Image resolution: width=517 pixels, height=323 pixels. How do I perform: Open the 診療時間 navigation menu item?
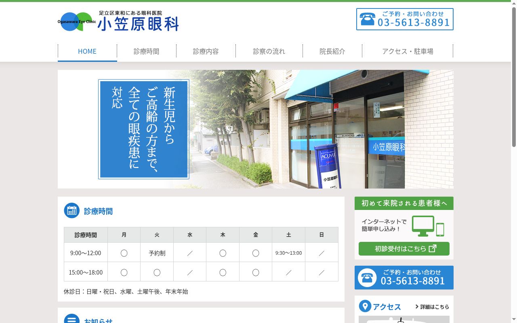[x=147, y=51]
